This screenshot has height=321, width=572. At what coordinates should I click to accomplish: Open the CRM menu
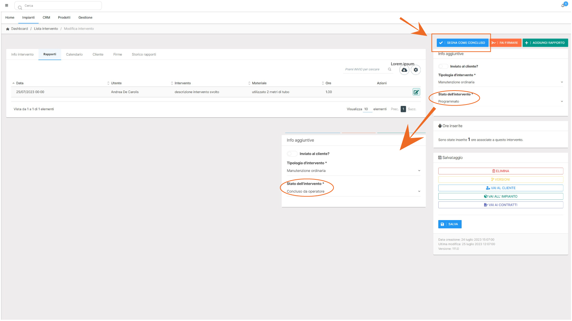click(x=46, y=17)
